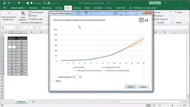Click the zoom slider handle

click(172, 105)
